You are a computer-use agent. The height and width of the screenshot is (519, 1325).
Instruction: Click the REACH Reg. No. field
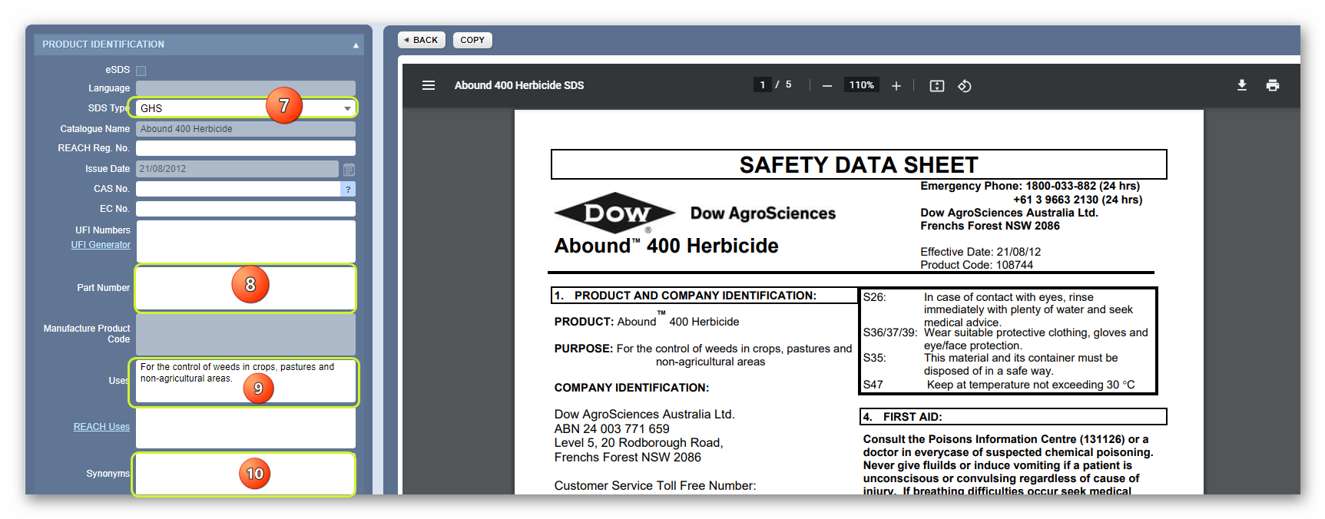(246, 148)
